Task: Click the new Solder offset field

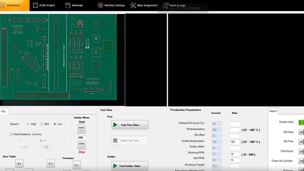Action: tap(234, 148)
